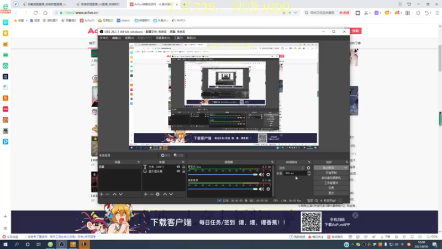Select the display capture source row
This screenshot has height=249, width=442.
tap(164, 171)
